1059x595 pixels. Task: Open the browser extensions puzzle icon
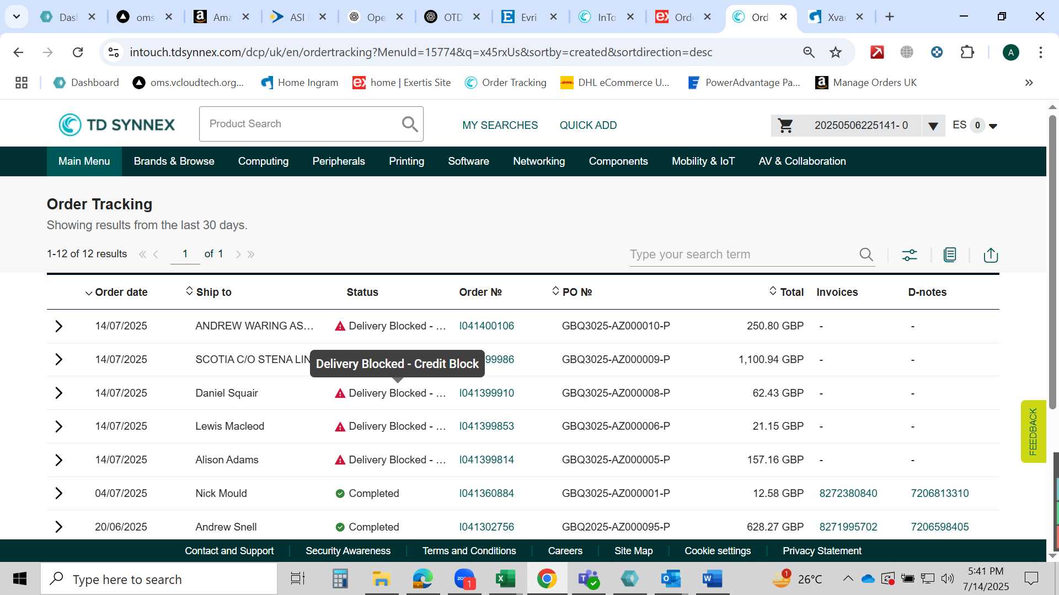(967, 52)
